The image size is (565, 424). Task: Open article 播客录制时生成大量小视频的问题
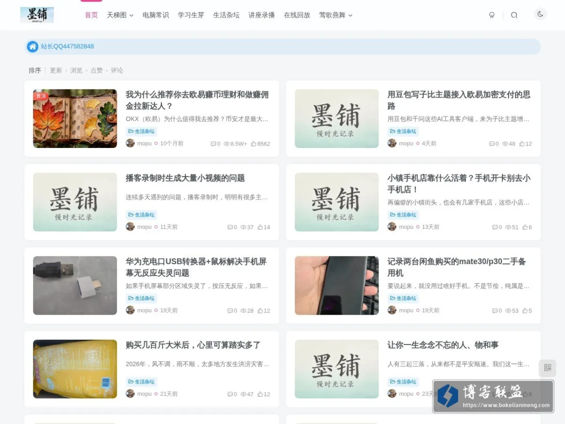(185, 178)
